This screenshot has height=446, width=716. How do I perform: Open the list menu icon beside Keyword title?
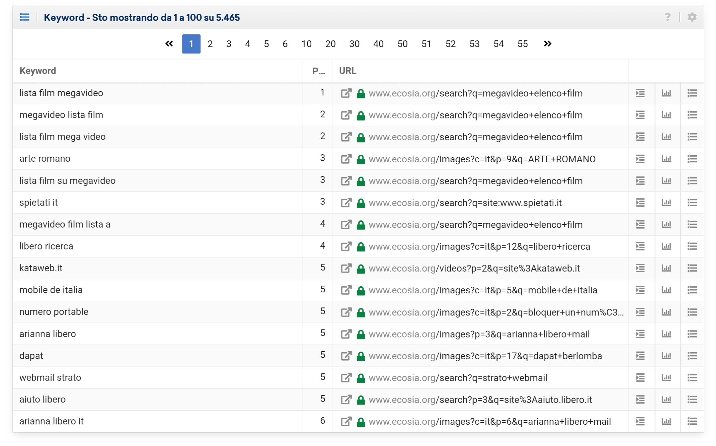[x=25, y=17]
